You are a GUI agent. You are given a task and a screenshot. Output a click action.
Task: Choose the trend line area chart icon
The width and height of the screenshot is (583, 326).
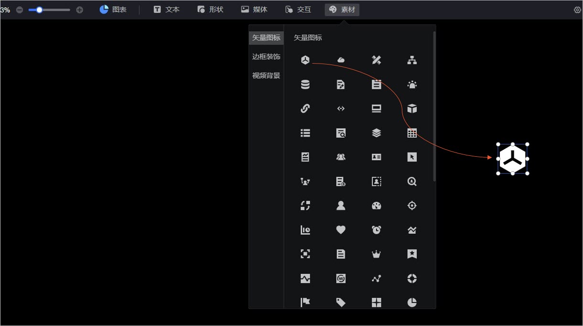412,230
